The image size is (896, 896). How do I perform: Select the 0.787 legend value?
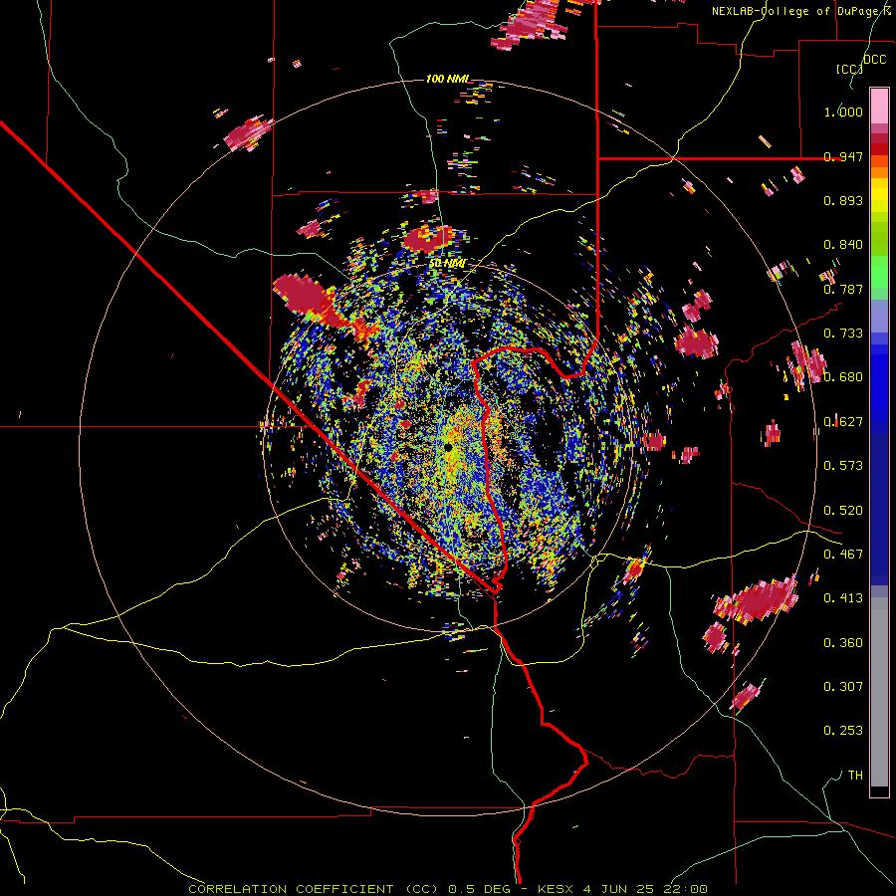(x=843, y=289)
